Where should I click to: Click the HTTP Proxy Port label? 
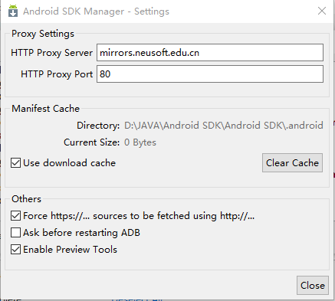[57, 74]
